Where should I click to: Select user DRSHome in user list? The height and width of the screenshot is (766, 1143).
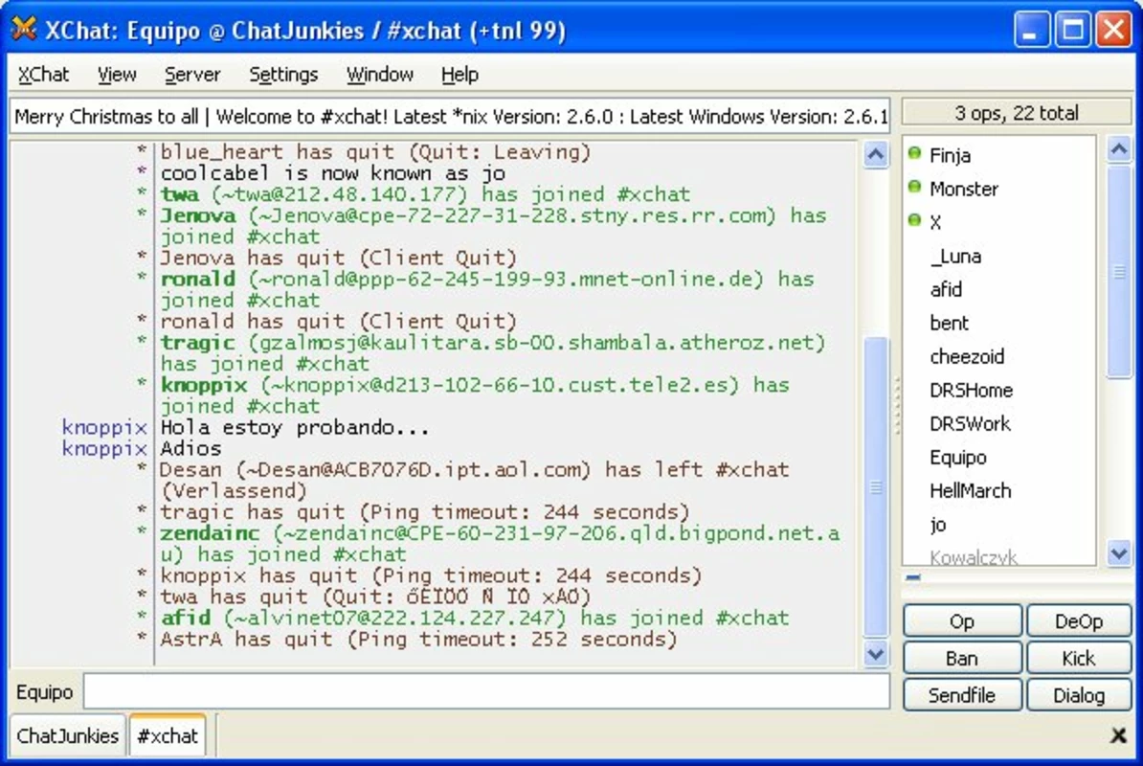(x=998, y=390)
